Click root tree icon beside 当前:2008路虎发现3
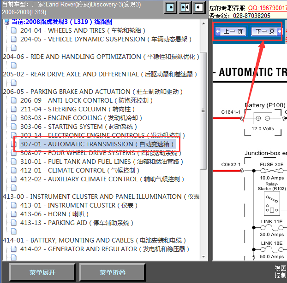This screenshot has width=287, height=283. coord(7,22)
